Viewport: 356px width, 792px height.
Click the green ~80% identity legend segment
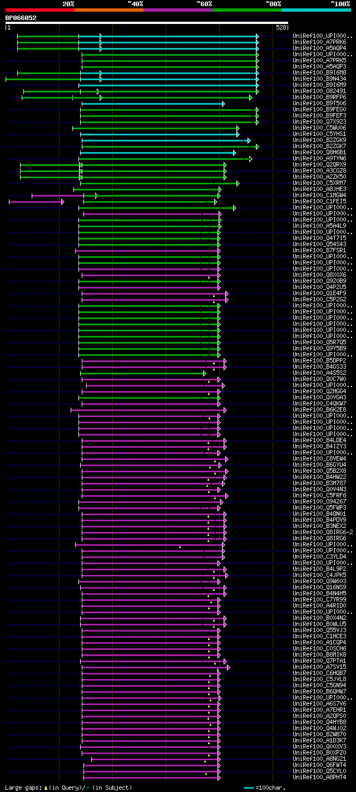(x=247, y=9)
